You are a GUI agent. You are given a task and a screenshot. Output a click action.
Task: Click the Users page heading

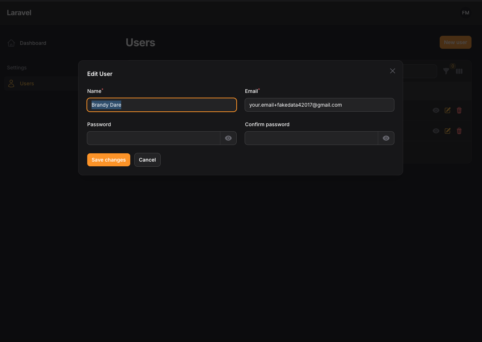tap(140, 43)
